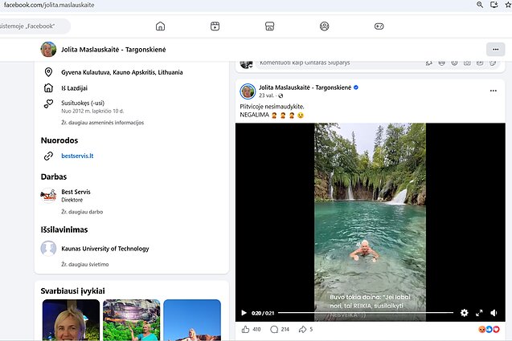512x341 pixels.
Task: Mute the video volume
Action: (494, 313)
